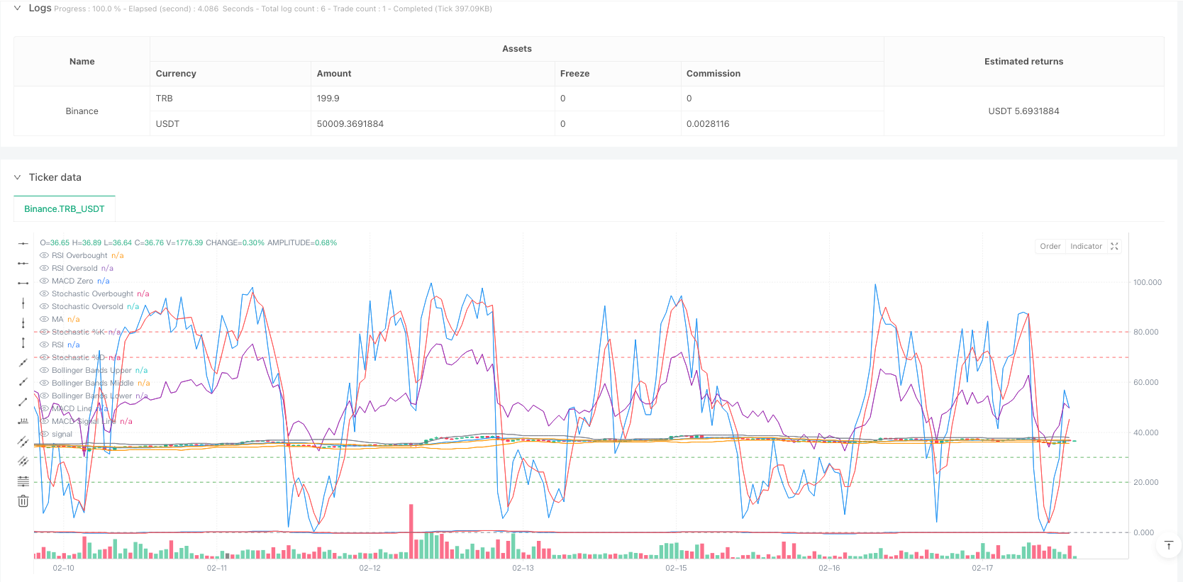Select the Fibonacci line tool
The image size is (1183, 582).
[x=23, y=481]
